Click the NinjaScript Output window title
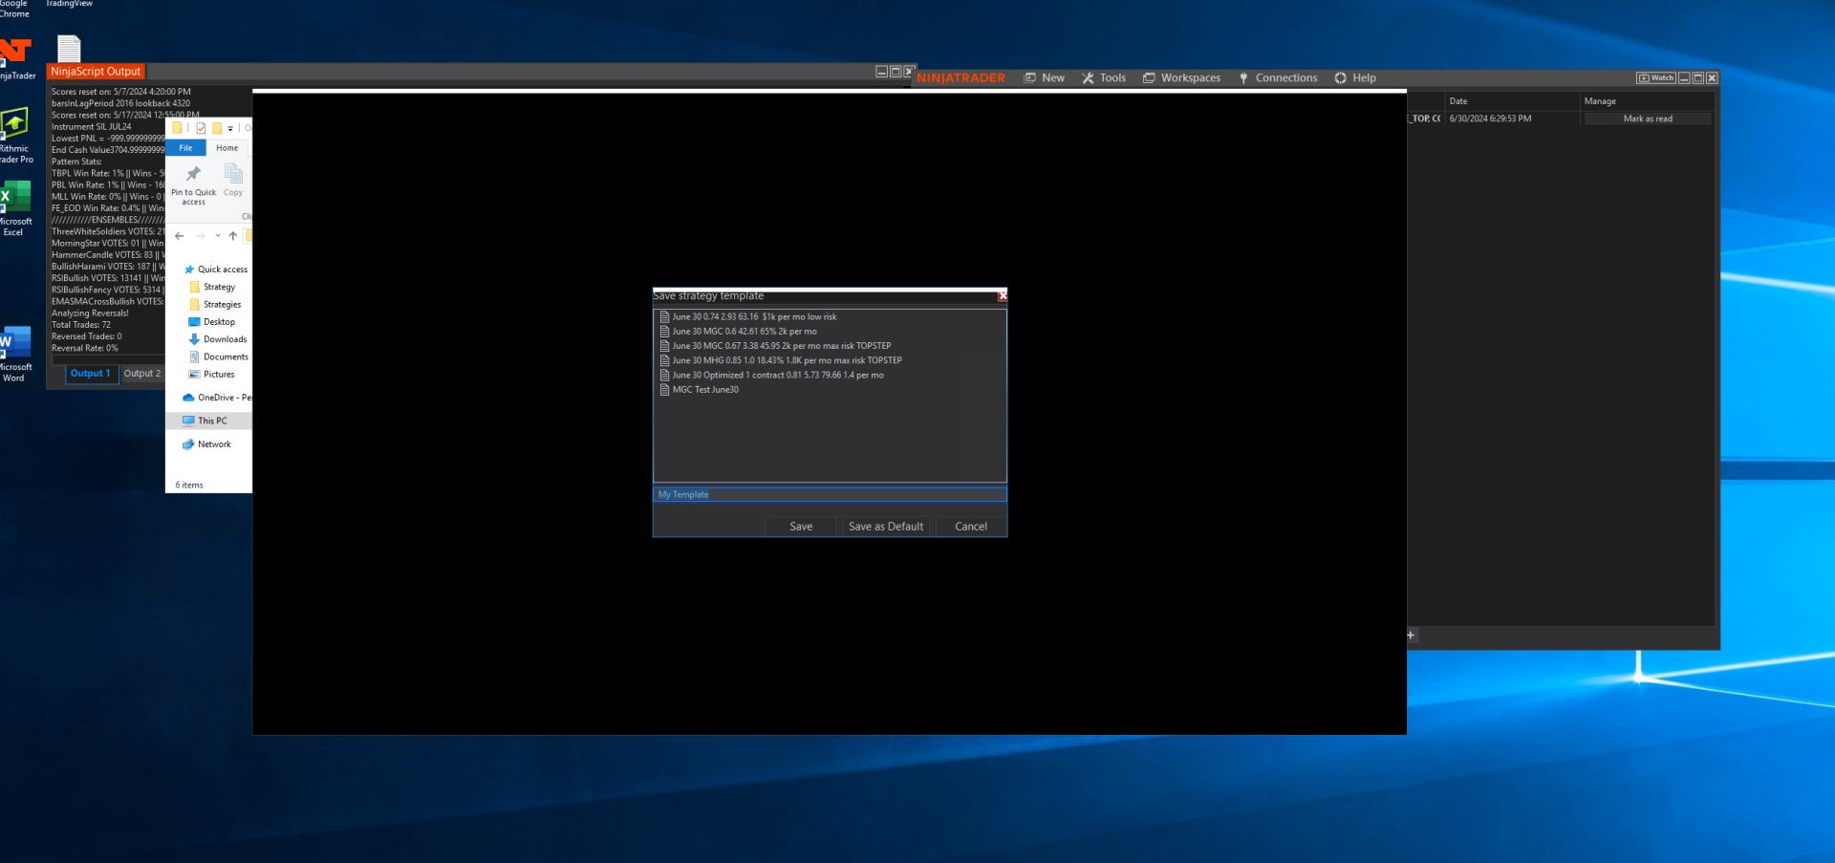 96,72
